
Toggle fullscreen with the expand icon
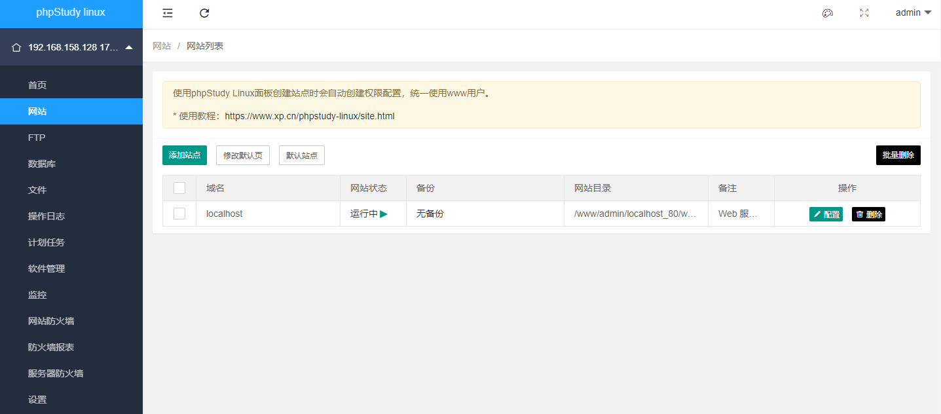864,13
